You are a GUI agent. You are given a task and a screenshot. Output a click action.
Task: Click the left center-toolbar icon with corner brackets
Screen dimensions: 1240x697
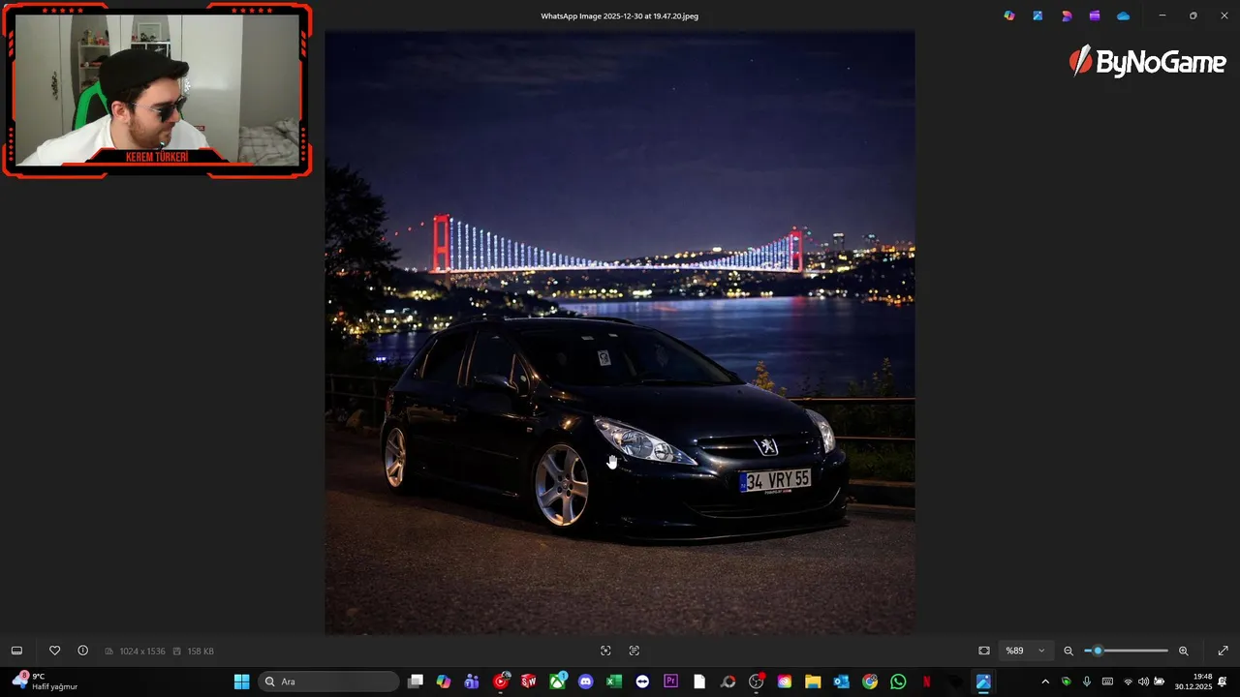[x=605, y=651]
